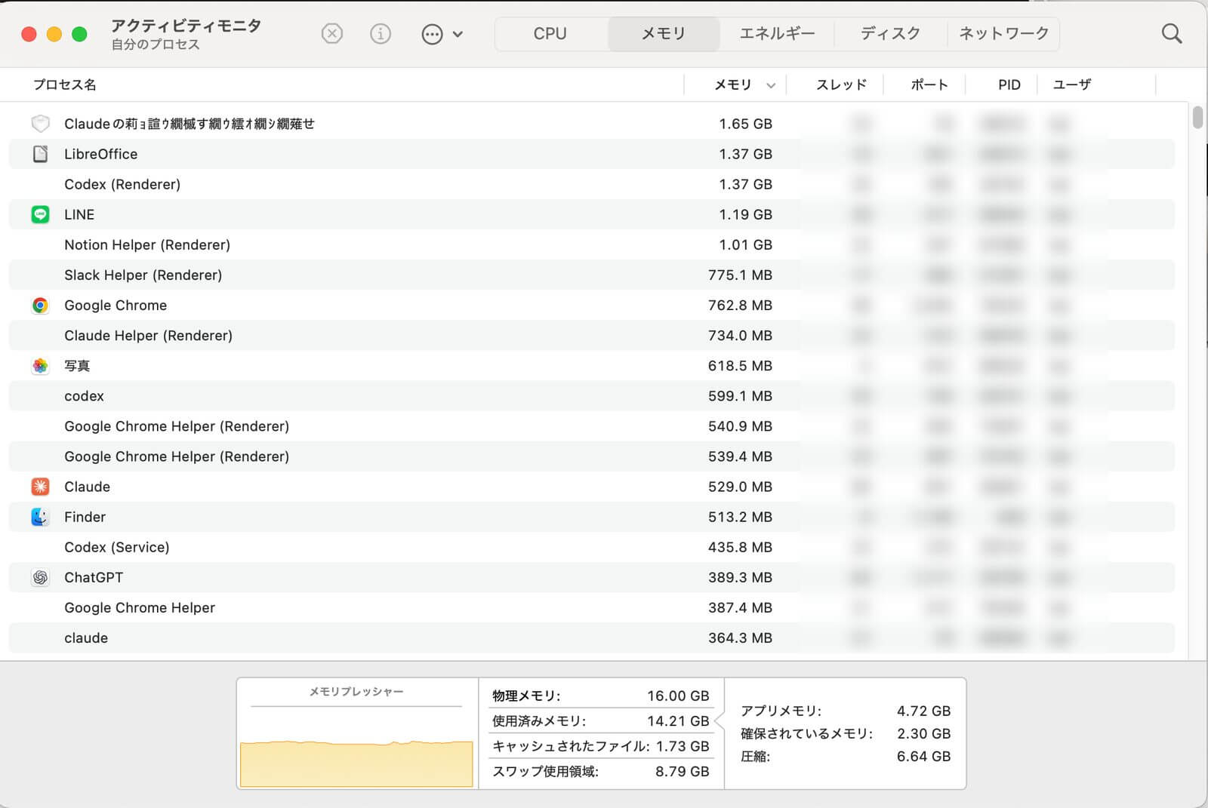Click the 1.65 GB memory value
The height and width of the screenshot is (808, 1208).
[x=745, y=124]
